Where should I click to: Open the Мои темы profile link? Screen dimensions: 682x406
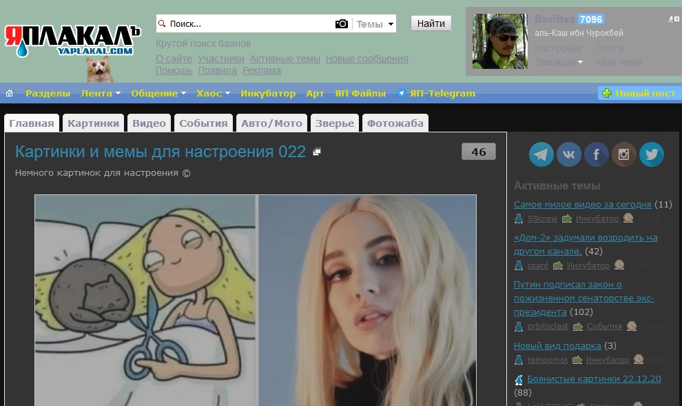click(619, 62)
